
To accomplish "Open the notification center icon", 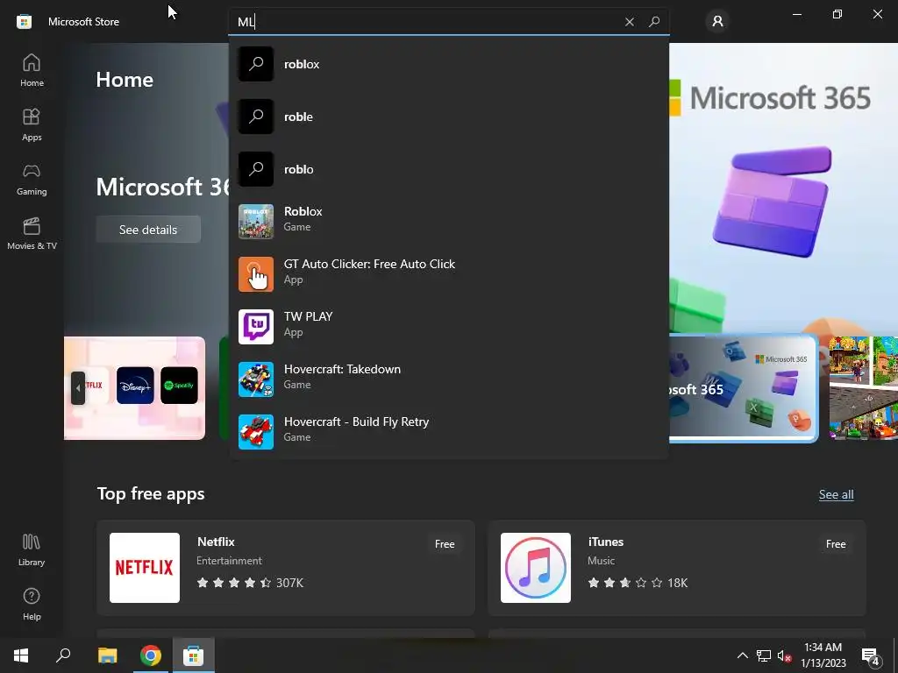I will pos(871,656).
